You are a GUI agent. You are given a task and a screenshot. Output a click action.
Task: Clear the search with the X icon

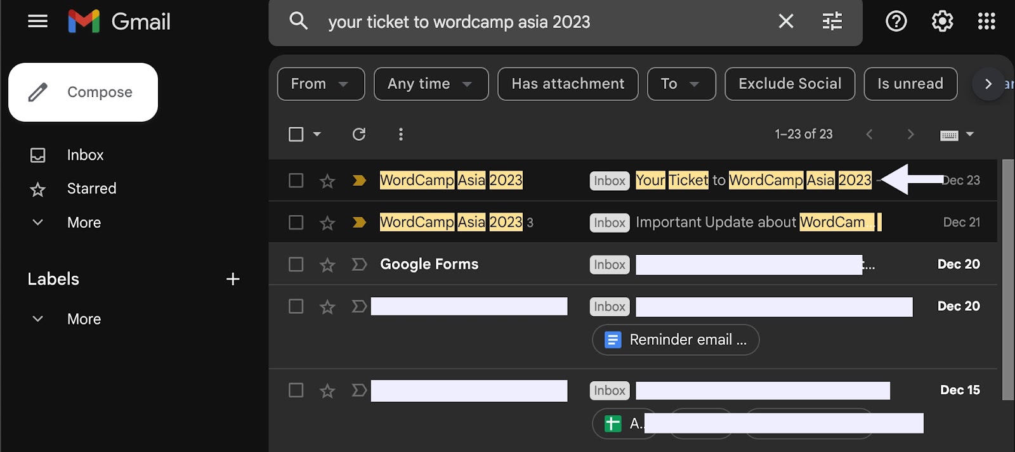[x=786, y=22]
